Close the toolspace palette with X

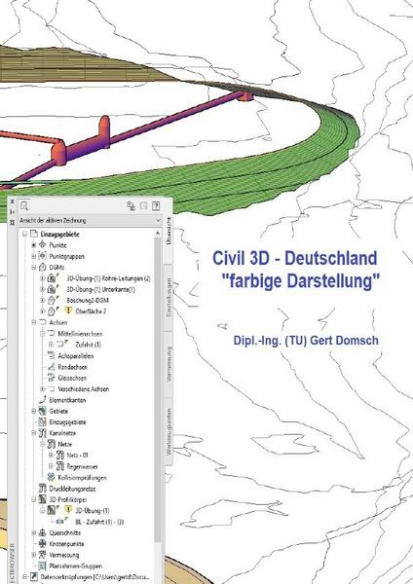[x=12, y=201]
